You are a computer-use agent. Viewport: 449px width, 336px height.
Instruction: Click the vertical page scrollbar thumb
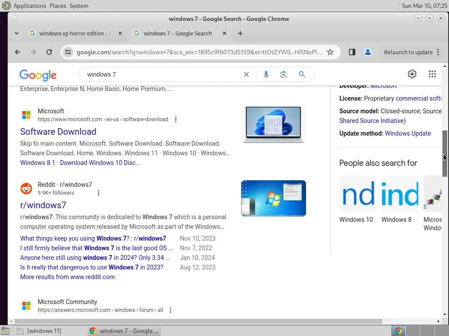(x=445, y=154)
